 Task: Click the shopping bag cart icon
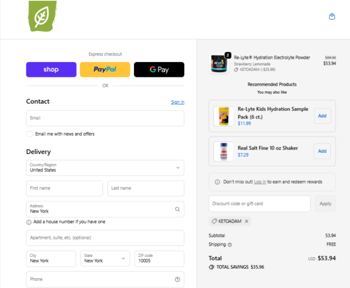(332, 17)
